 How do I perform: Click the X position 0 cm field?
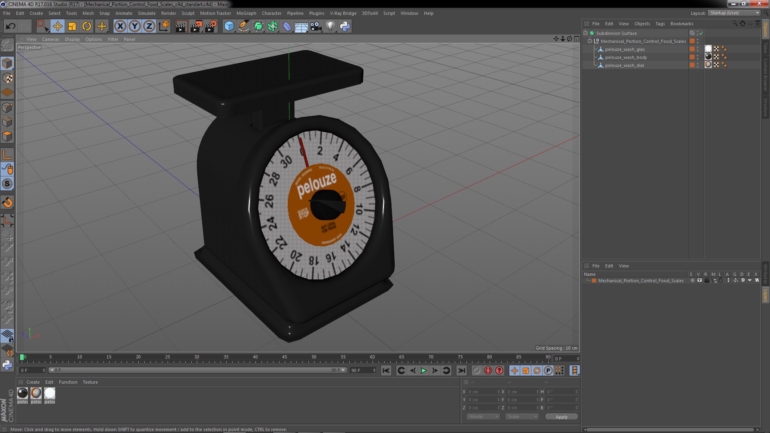(x=483, y=392)
